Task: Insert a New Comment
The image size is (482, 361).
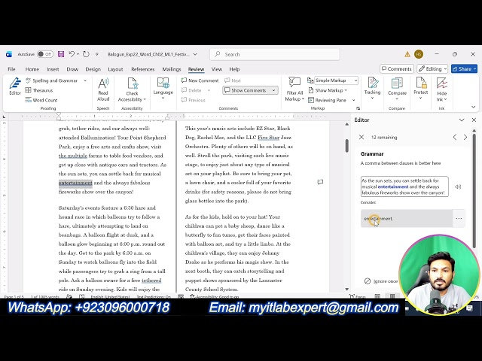Action: [x=200, y=80]
